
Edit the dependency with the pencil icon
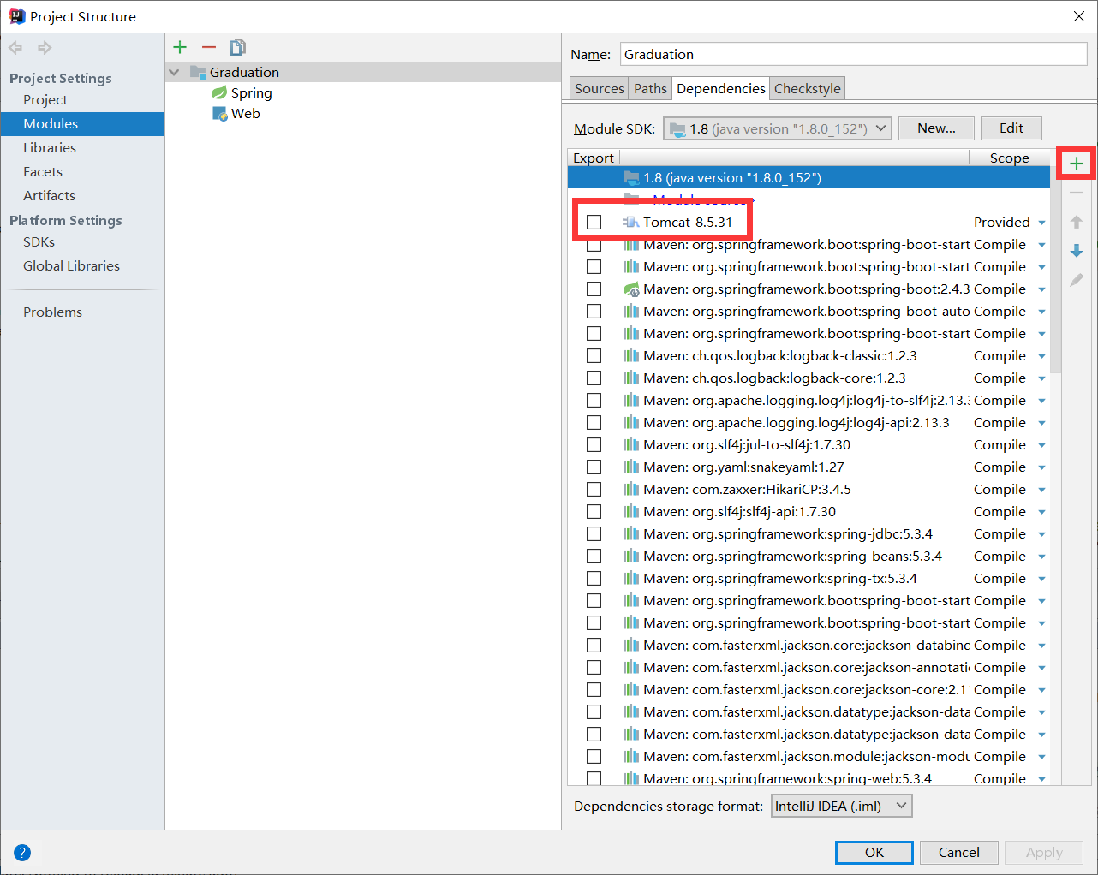pos(1077,280)
